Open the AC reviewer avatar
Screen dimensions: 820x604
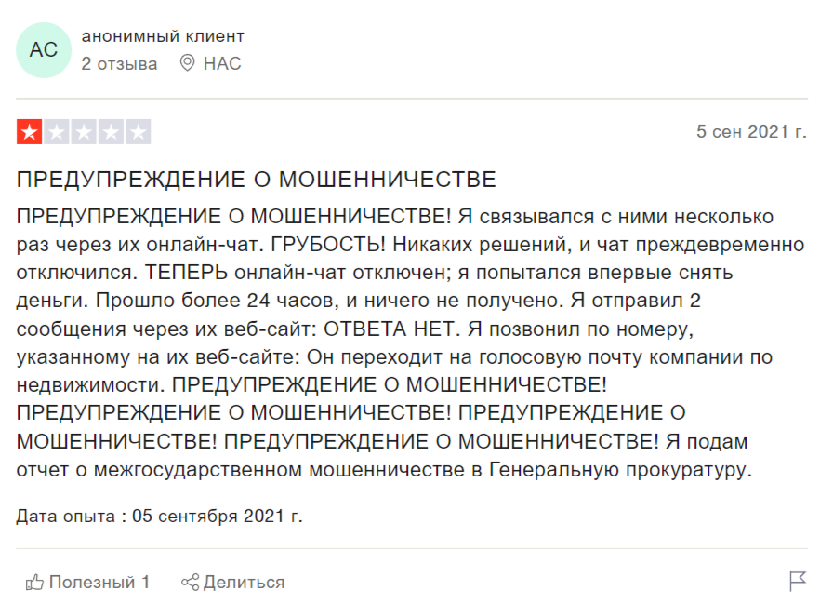coord(44,50)
